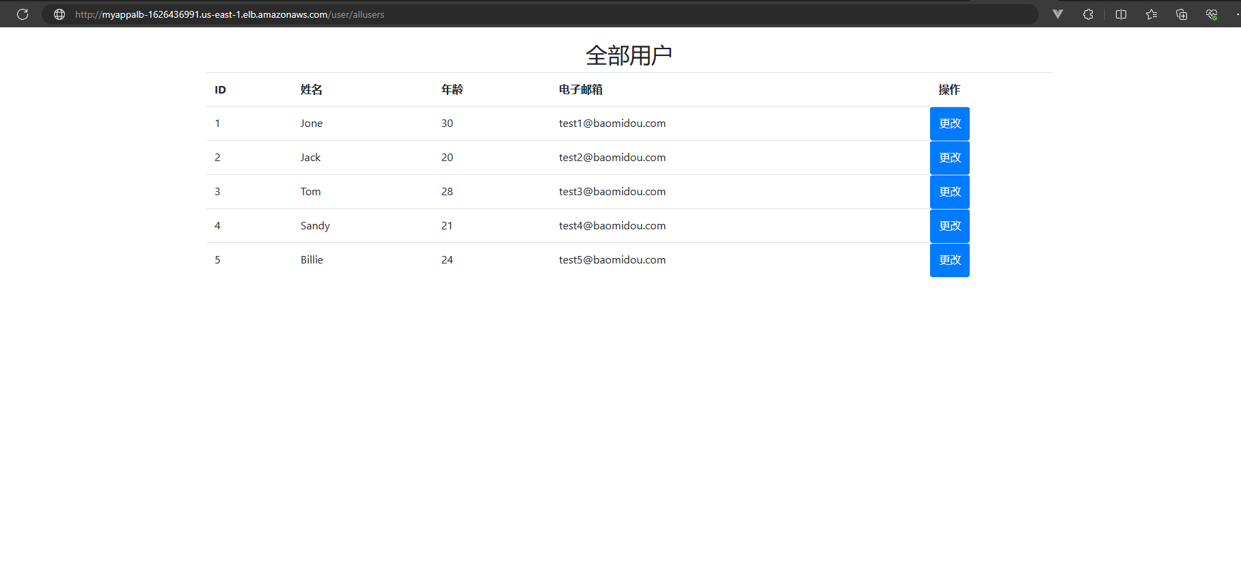Click 更改 button for Jone

(950, 124)
